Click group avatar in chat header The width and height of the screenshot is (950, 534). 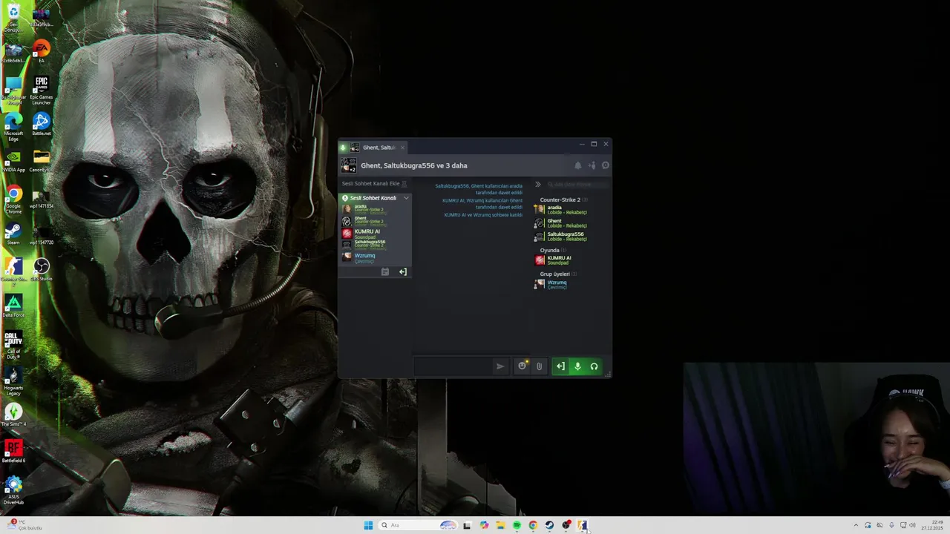coord(348,165)
